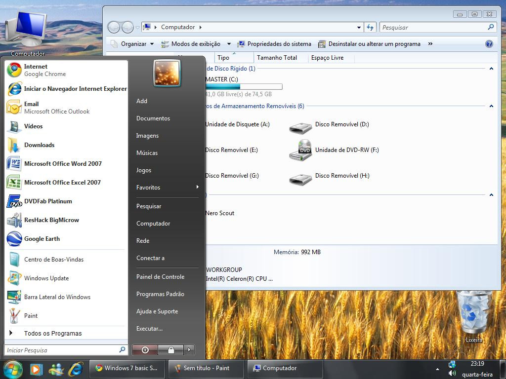Open Modos de exibição dropdown arrow
Image resolution: width=506 pixels, height=379 pixels.
coord(229,44)
